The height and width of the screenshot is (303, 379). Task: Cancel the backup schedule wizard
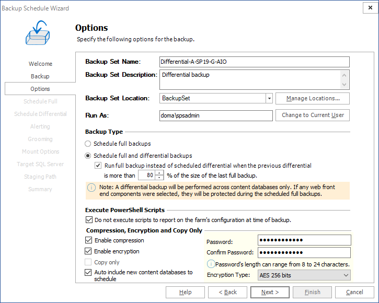click(x=354, y=293)
